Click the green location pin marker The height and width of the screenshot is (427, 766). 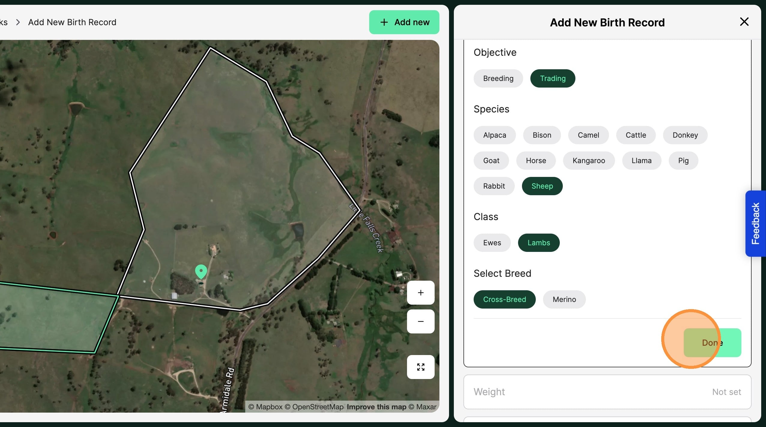click(201, 271)
